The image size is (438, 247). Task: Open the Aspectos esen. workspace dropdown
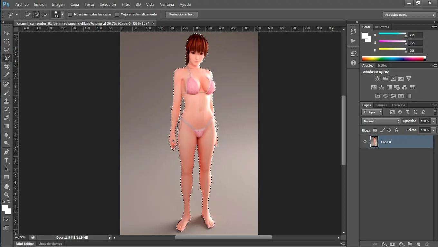[x=409, y=15]
